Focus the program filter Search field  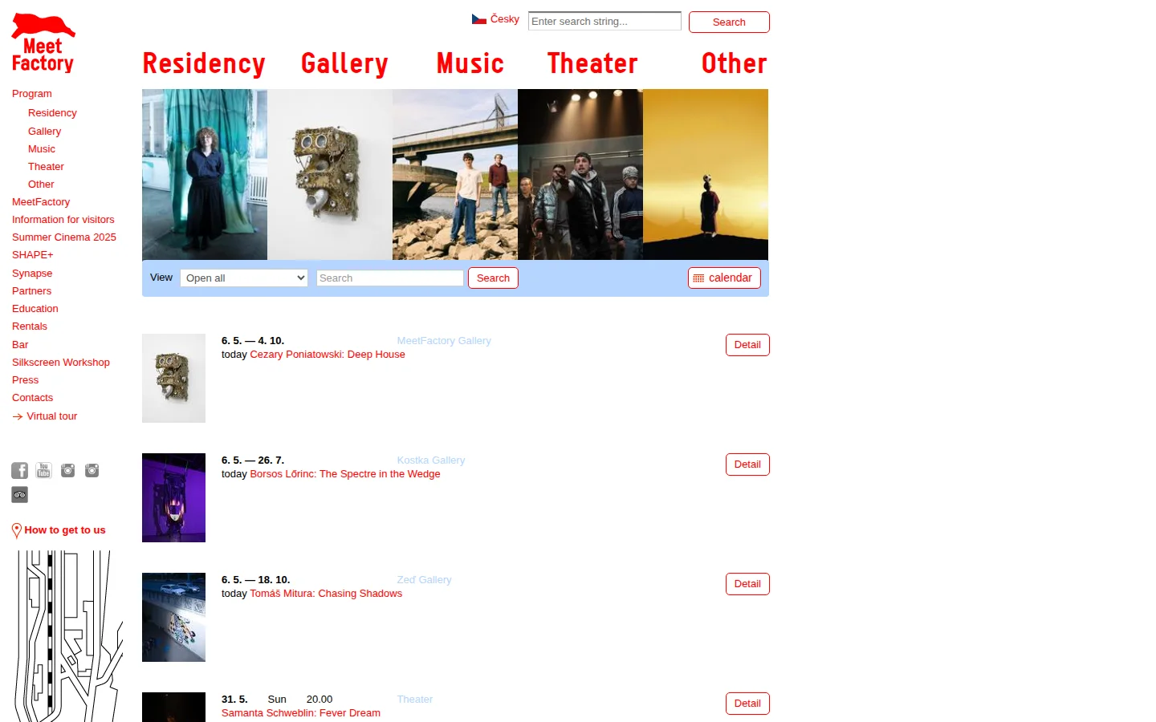click(x=390, y=278)
